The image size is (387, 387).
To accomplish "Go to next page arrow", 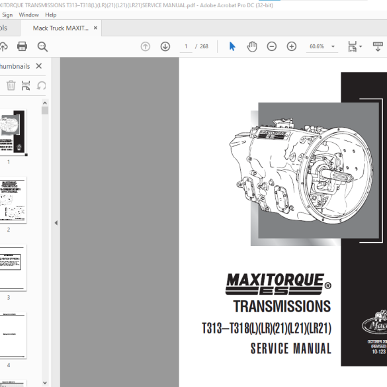I will 165,46.
